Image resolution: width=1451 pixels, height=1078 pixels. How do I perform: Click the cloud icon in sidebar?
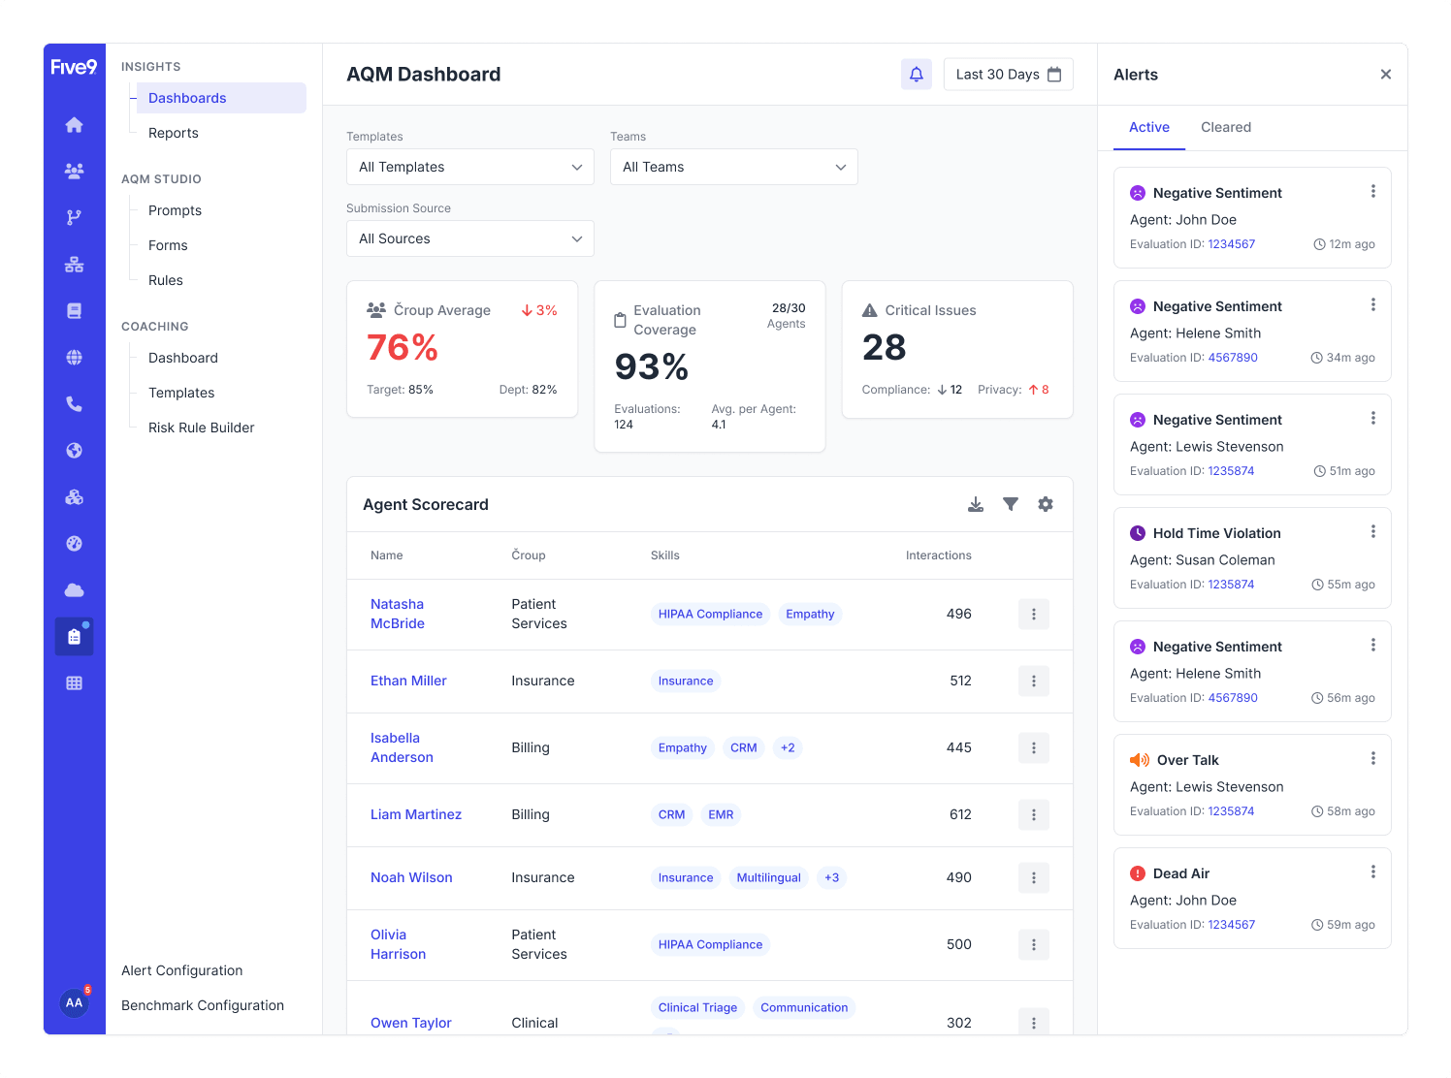pos(74,590)
